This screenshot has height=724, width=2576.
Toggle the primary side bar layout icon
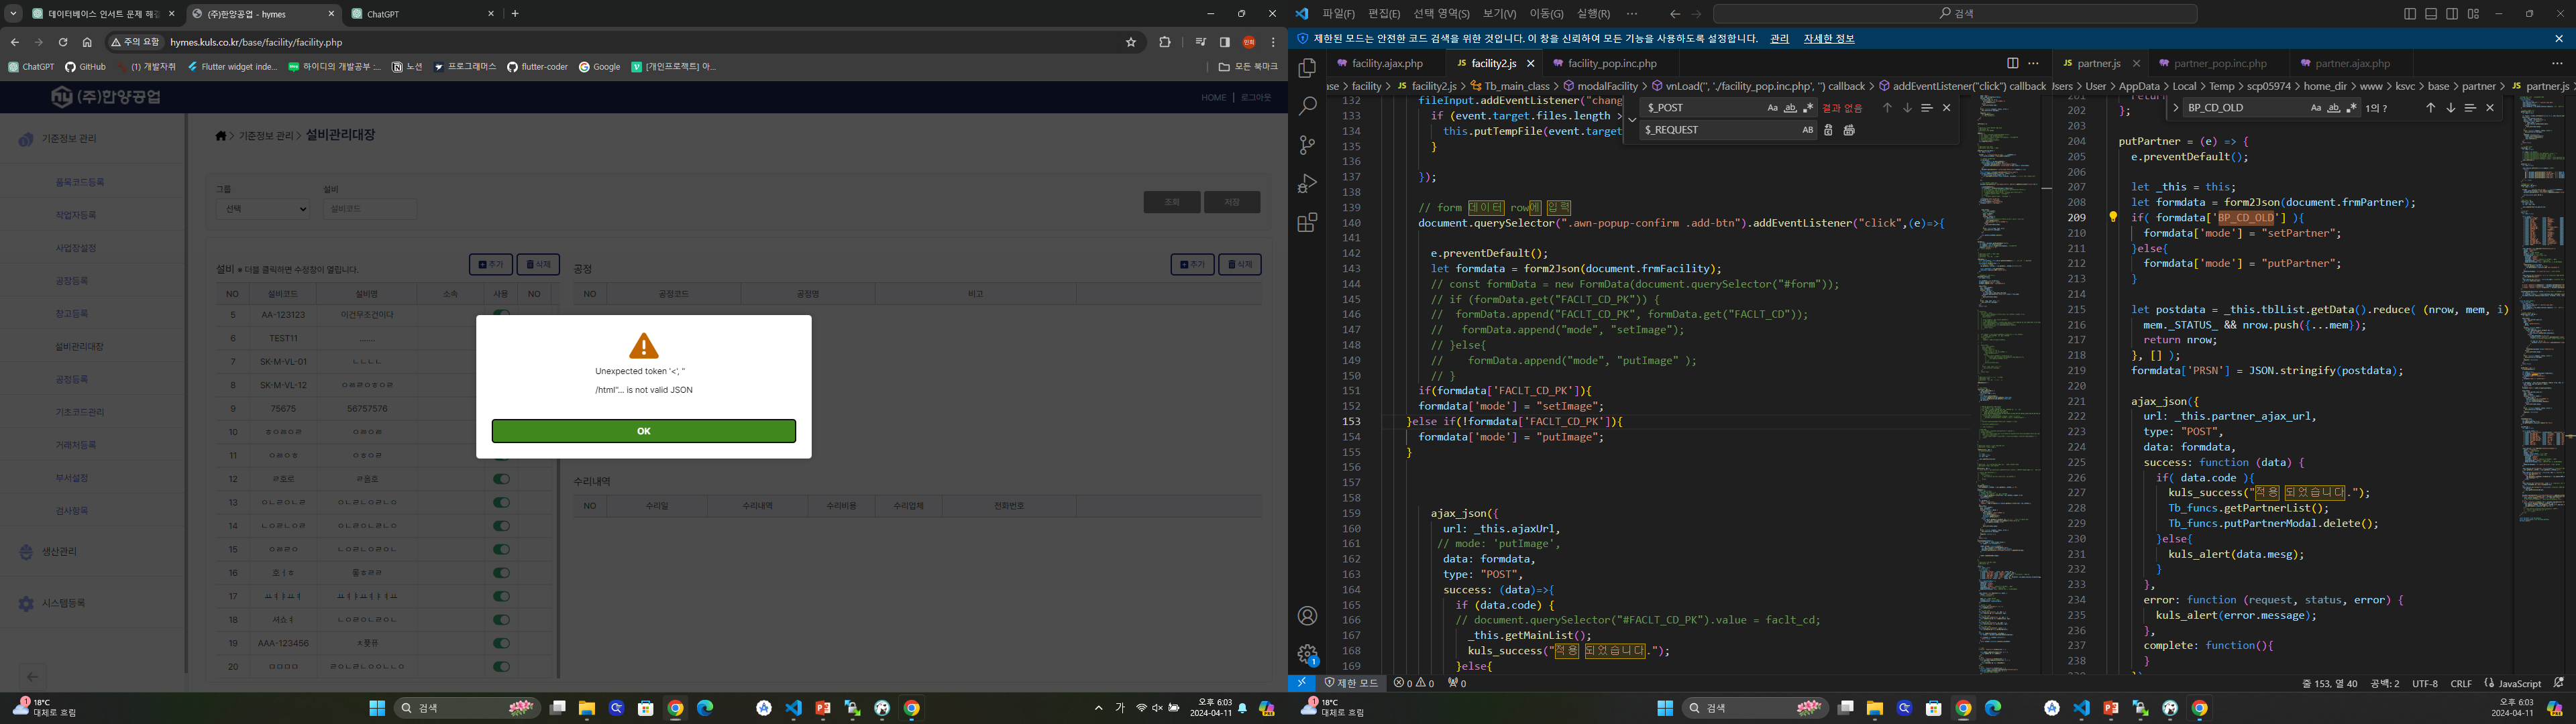pyautogui.click(x=2410, y=14)
